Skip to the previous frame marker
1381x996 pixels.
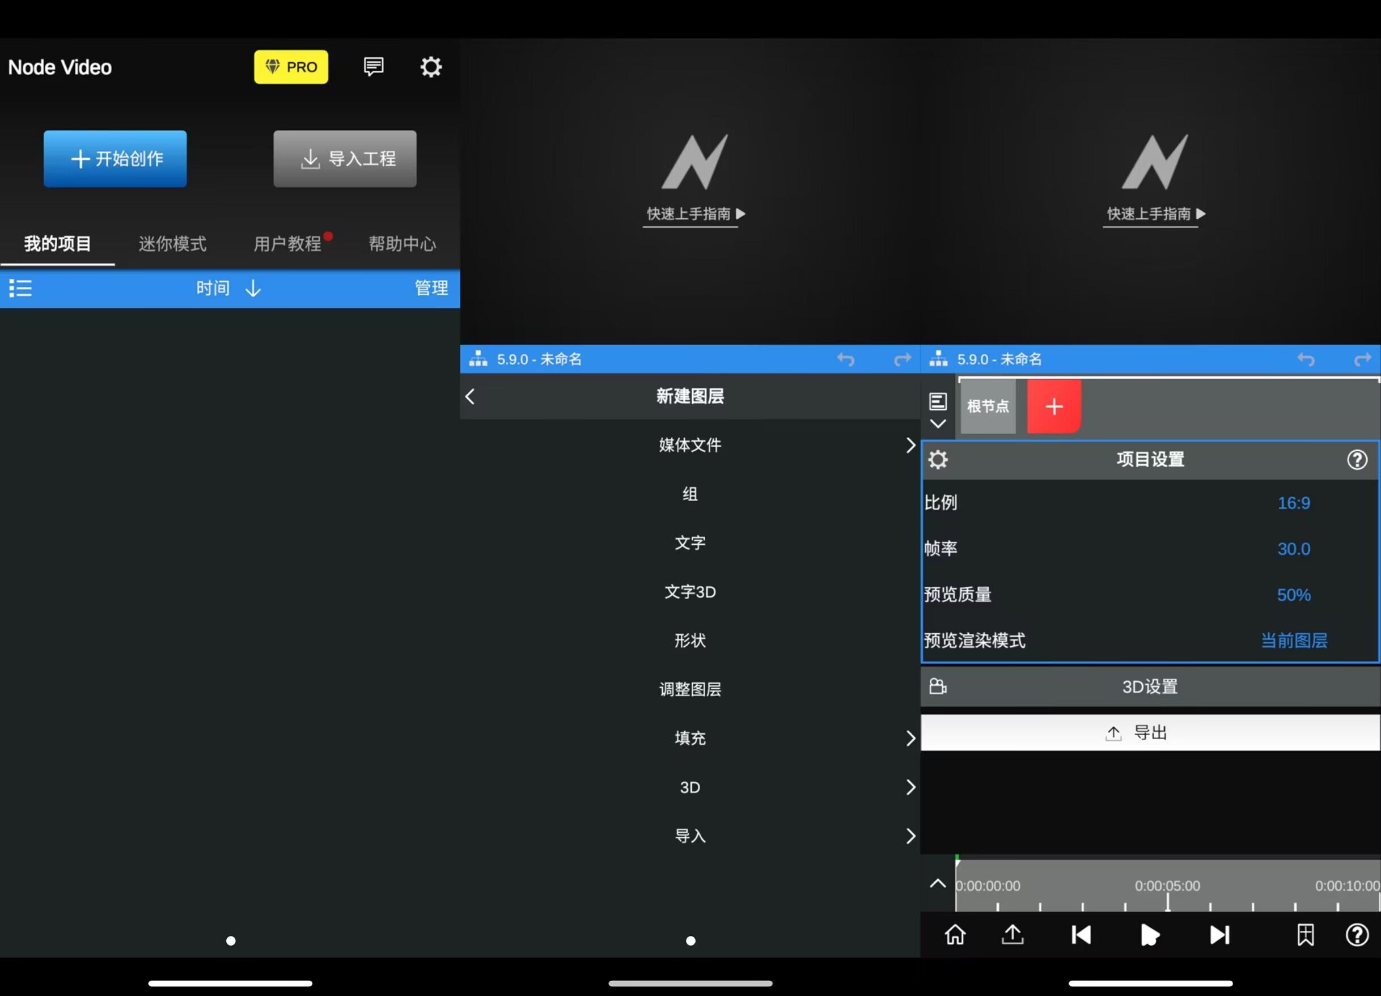tap(1082, 935)
